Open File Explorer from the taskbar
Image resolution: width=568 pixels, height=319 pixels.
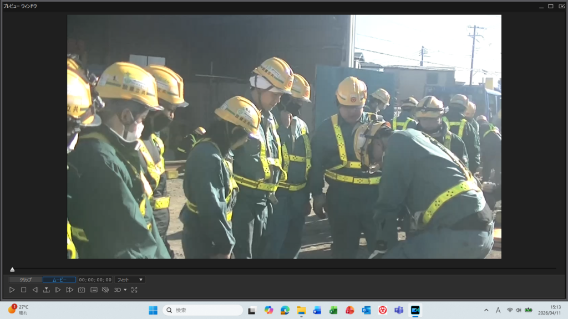301,310
